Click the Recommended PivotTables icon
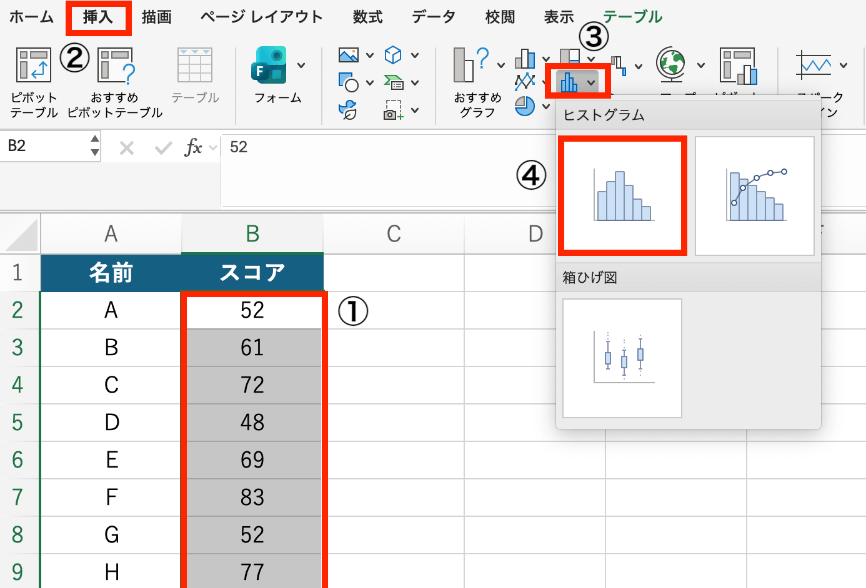Viewport: 866px width, 588px height. [116, 65]
